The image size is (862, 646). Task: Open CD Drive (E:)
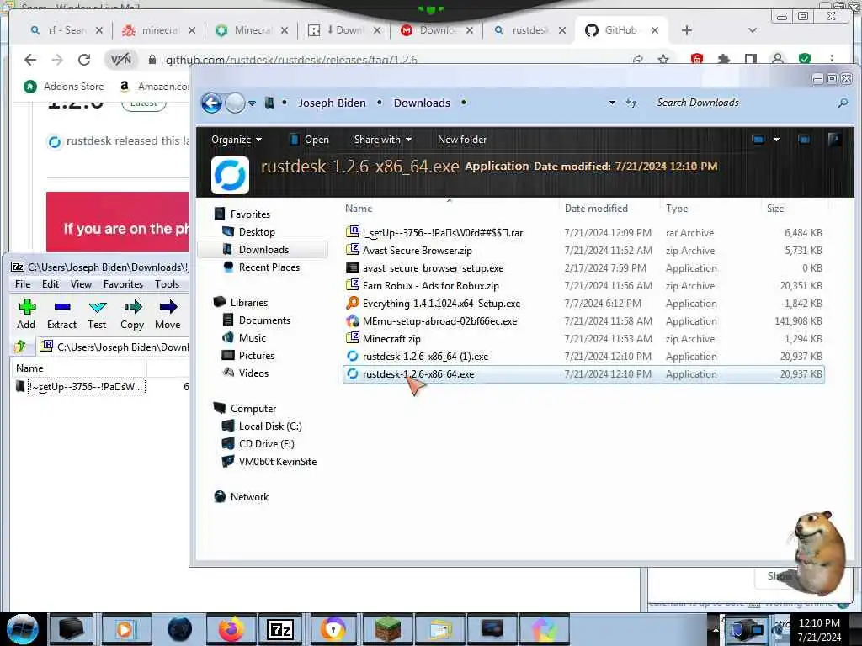coord(267,444)
